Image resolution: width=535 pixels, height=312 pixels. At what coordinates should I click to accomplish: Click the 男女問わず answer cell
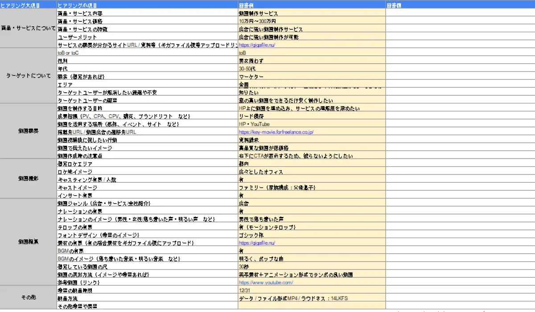click(312, 61)
